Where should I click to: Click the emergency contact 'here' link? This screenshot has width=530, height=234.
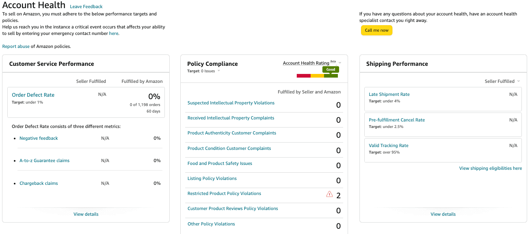pyautogui.click(x=114, y=33)
